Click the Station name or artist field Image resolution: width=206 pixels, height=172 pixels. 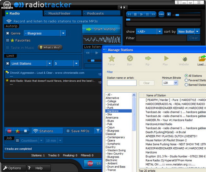[x=122, y=83]
